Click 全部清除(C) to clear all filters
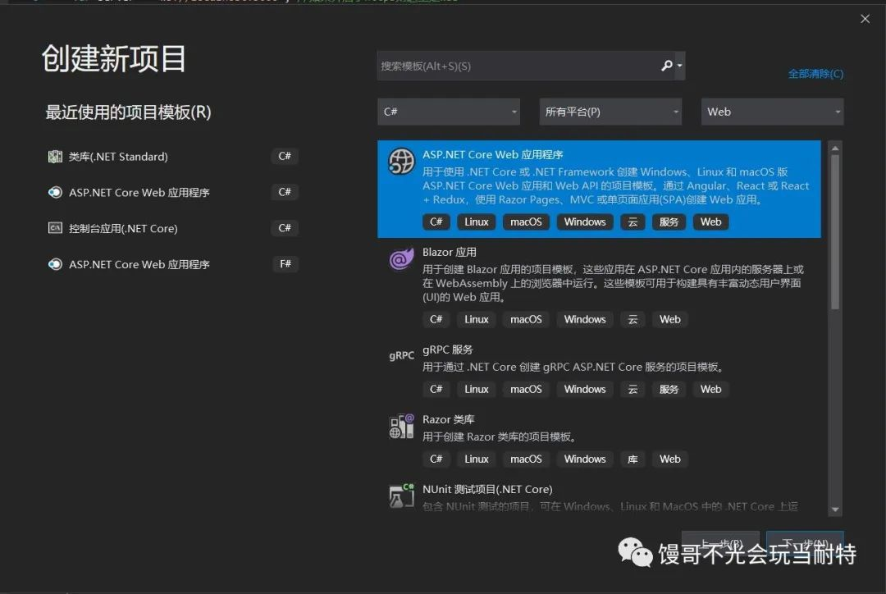 [x=815, y=74]
